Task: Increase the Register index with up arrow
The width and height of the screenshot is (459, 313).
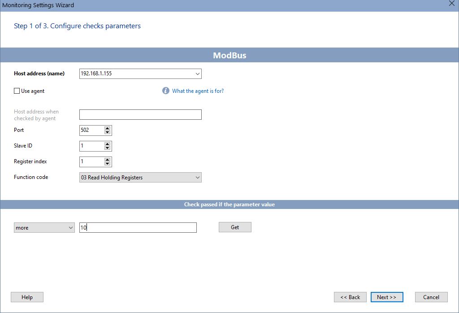Action: (108, 160)
